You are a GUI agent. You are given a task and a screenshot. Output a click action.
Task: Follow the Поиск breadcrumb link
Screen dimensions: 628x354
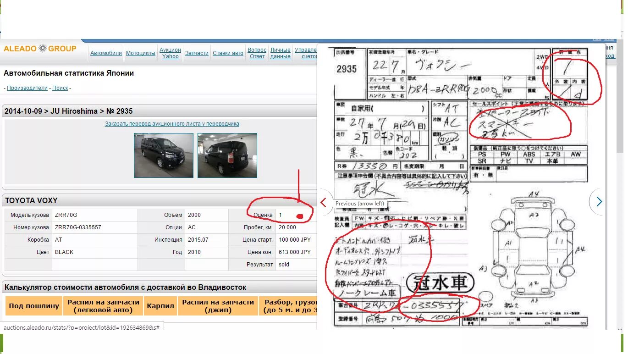60,88
